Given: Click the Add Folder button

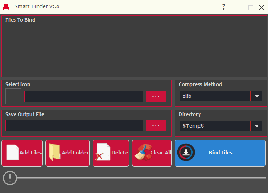Looking at the screenshot, I should pyautogui.click(x=68, y=153).
